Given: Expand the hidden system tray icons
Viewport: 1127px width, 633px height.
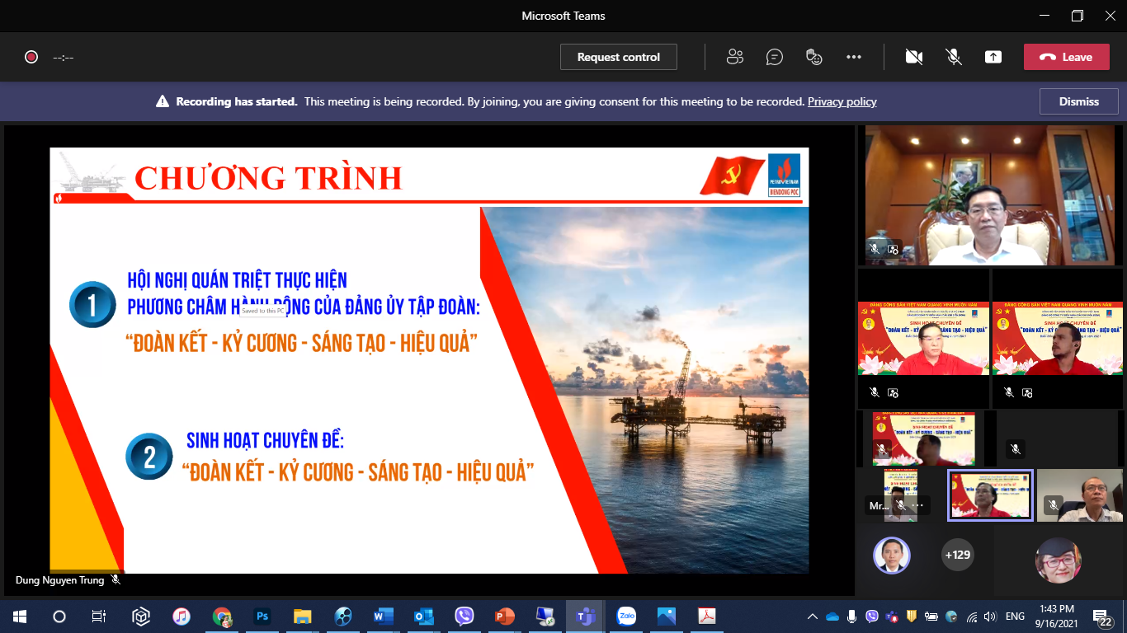Looking at the screenshot, I should (x=813, y=617).
